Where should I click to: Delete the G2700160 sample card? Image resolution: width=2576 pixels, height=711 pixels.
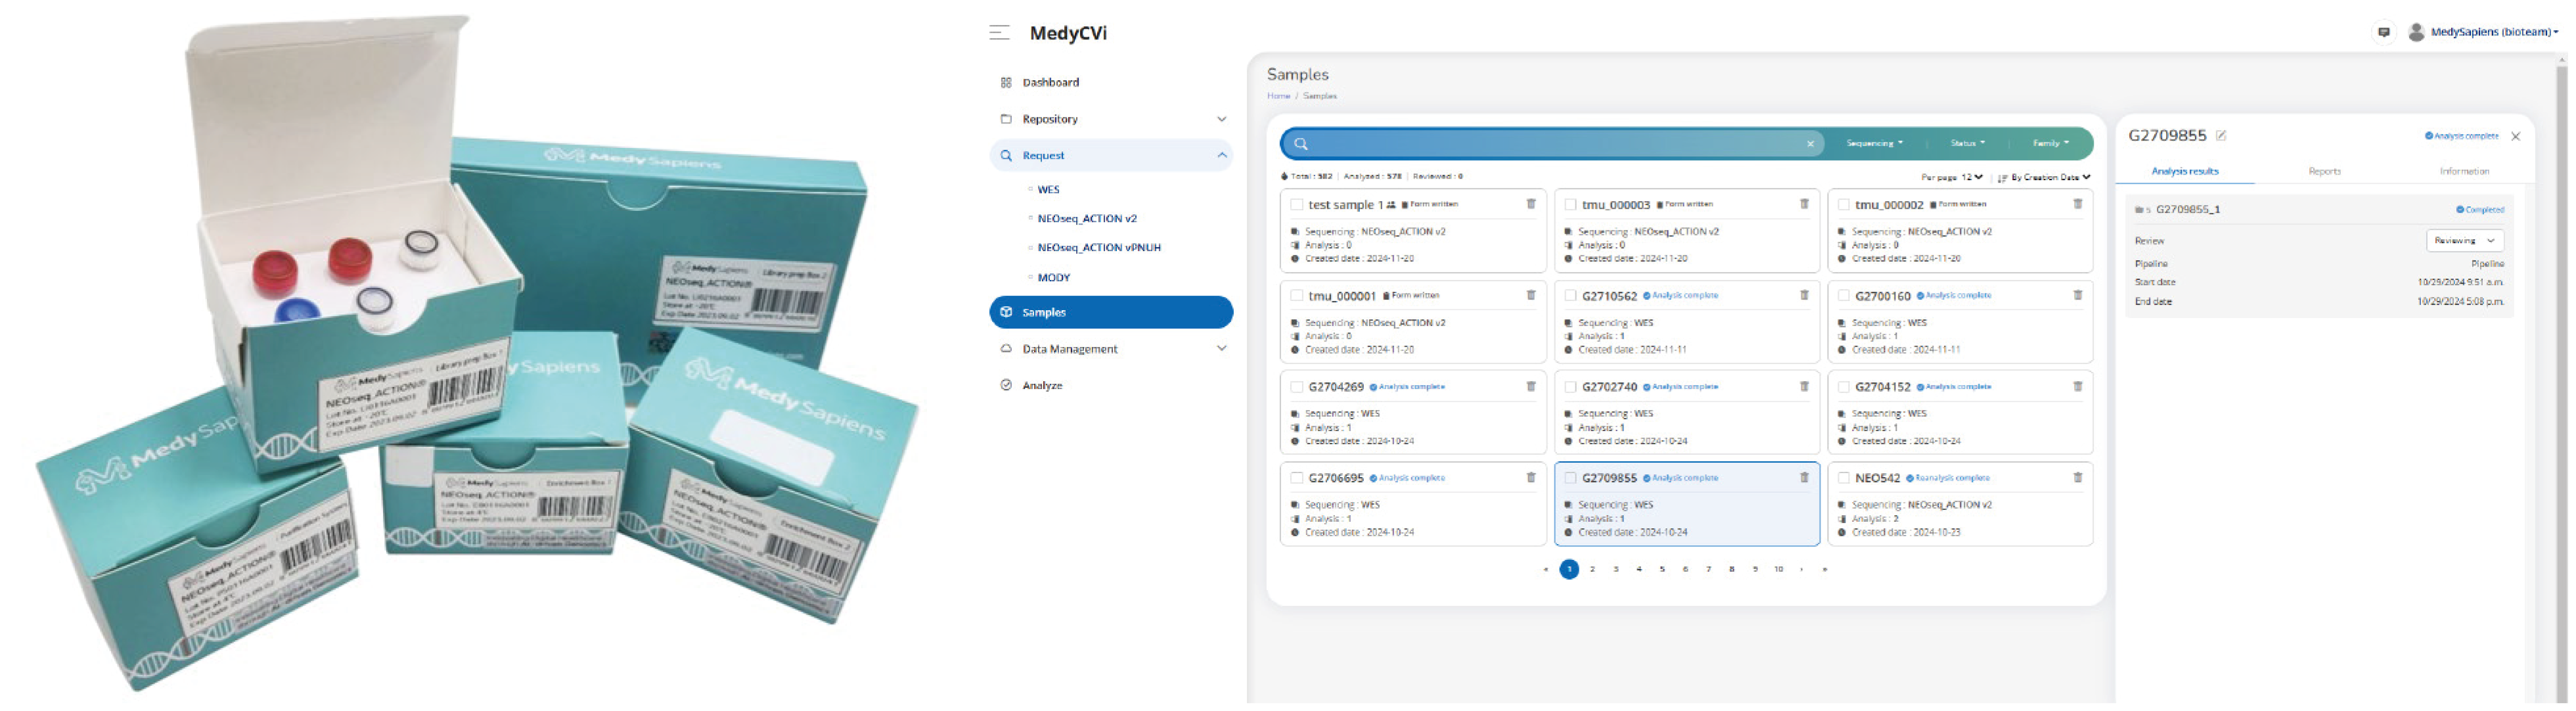click(2077, 295)
